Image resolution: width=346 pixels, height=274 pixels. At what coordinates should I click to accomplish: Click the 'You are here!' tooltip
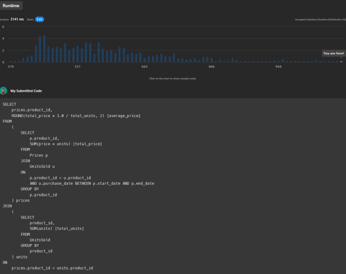pyautogui.click(x=333, y=53)
